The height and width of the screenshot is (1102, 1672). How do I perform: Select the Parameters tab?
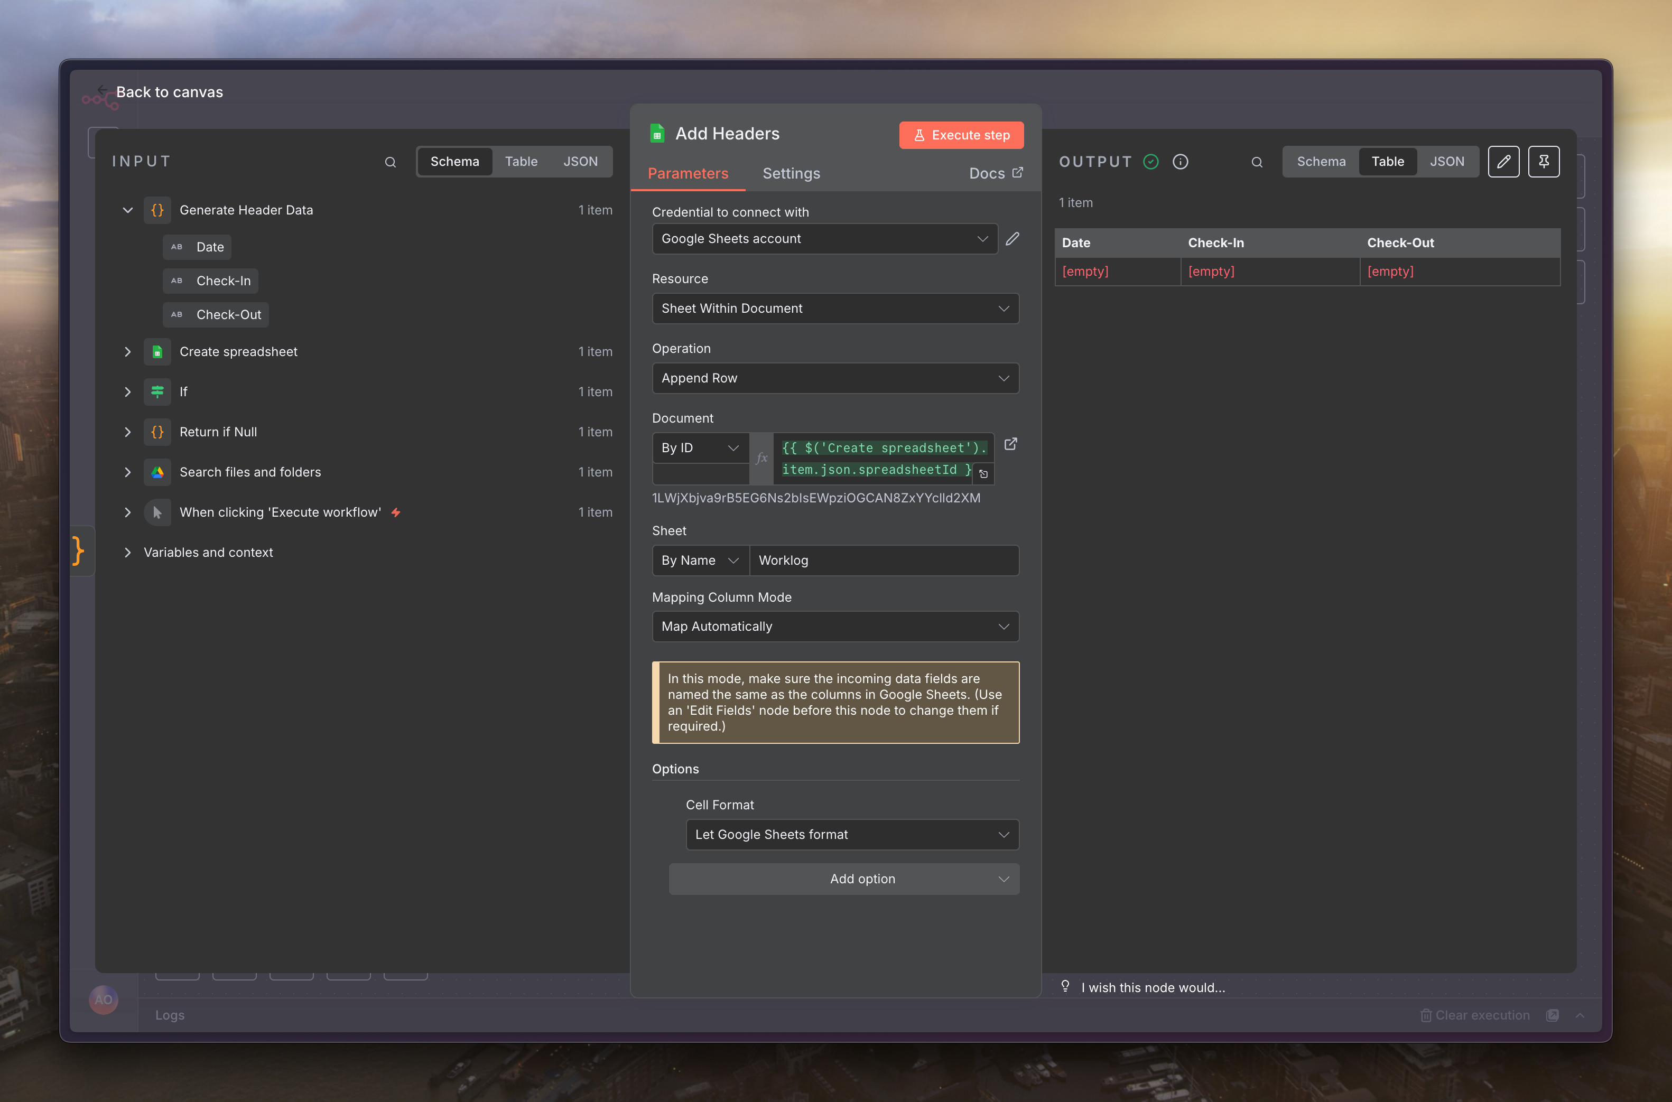688,174
